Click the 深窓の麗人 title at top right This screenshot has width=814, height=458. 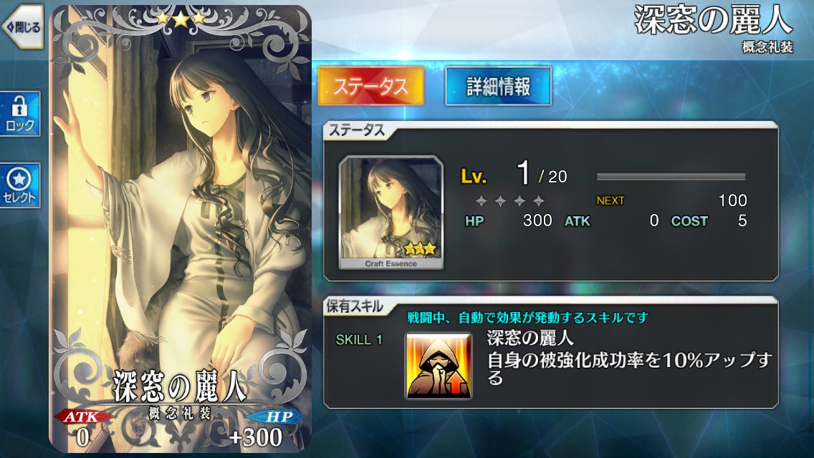tap(714, 21)
